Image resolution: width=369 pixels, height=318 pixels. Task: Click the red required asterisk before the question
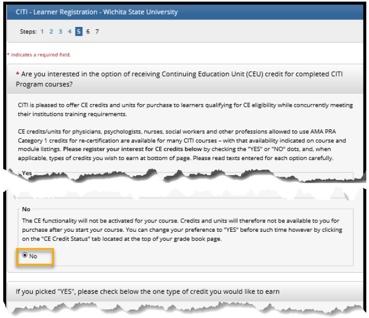click(x=18, y=74)
